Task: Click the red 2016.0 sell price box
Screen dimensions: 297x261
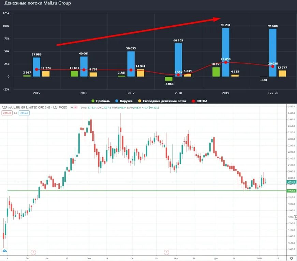Action: tap(7, 113)
